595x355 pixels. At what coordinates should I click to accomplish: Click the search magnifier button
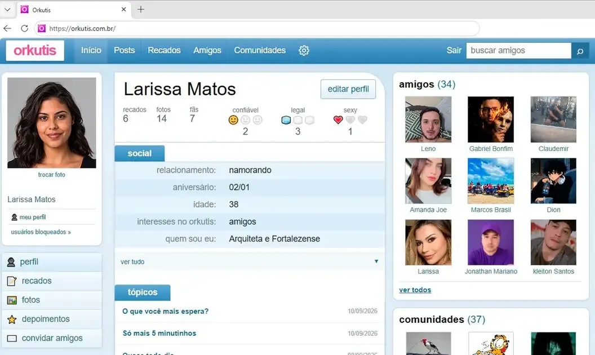[x=580, y=51]
